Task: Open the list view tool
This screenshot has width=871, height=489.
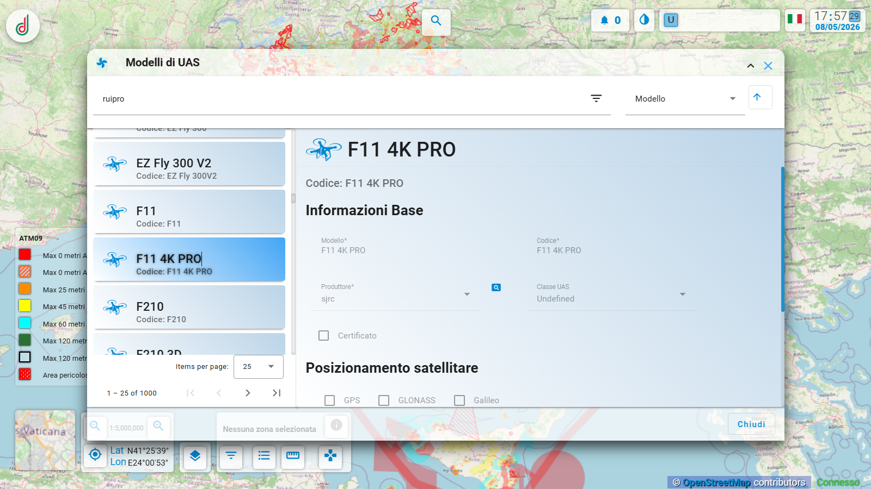Action: 264,456
